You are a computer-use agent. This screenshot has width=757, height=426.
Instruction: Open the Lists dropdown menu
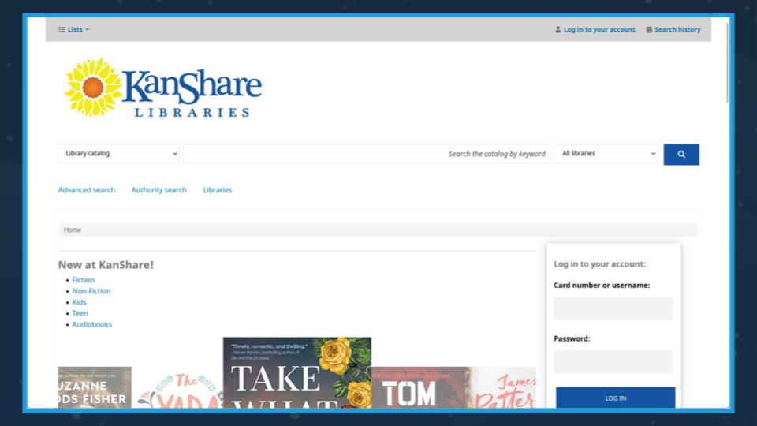point(74,30)
